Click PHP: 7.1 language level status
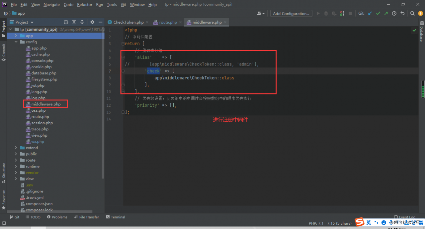Screen dimensions: 425x229 click(x=316, y=223)
